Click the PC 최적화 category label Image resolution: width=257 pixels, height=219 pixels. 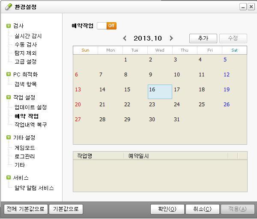(25, 74)
